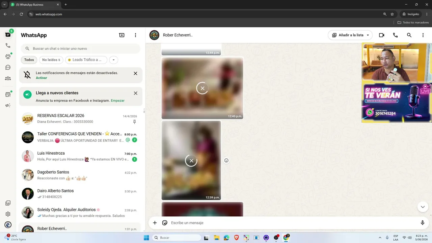
Task: Open the Chats view in the sidebar
Action: click(8, 35)
